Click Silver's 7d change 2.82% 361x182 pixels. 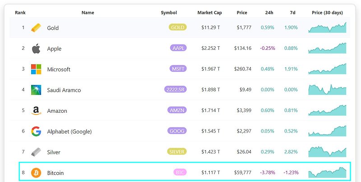point(291,151)
